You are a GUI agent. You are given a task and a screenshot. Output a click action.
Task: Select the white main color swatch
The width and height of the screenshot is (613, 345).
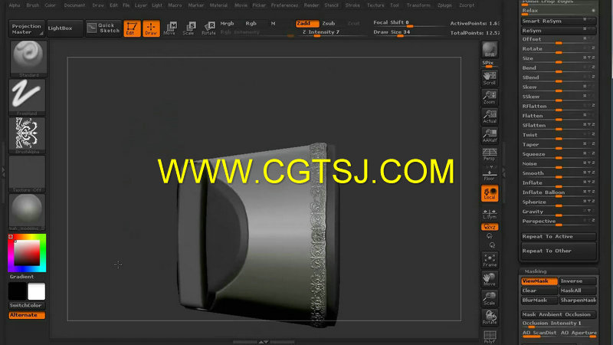tap(36, 291)
